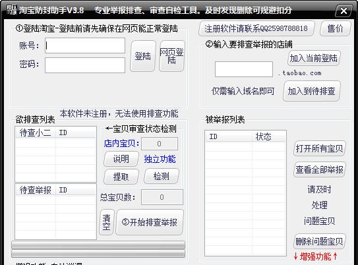Focus the 密码 input field
Image resolution: width=358 pixels, height=265 pixels.
pyautogui.click(x=85, y=65)
